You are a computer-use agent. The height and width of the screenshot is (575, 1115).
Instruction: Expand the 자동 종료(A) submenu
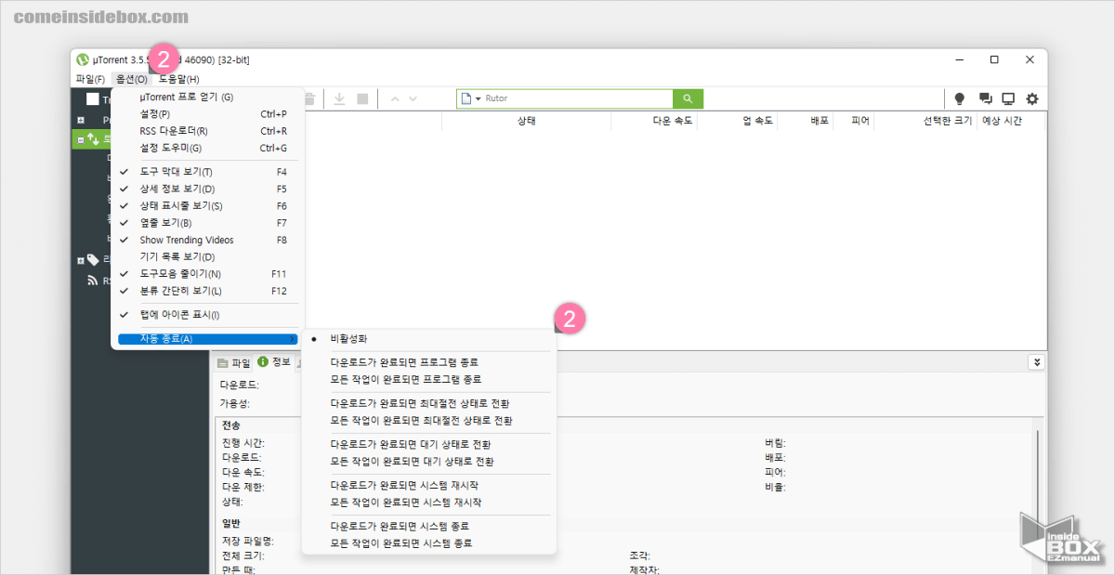[207, 339]
